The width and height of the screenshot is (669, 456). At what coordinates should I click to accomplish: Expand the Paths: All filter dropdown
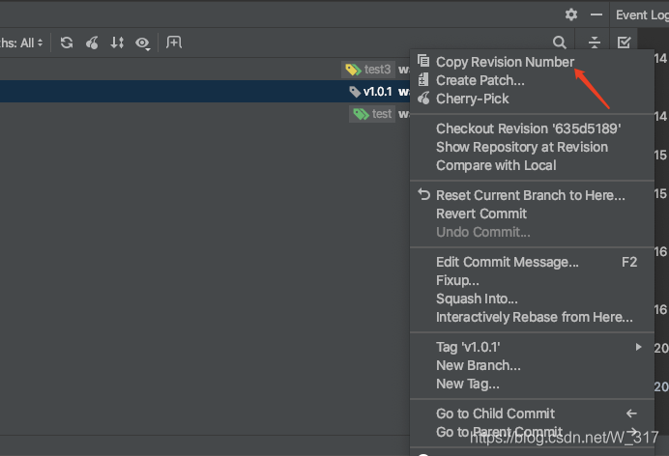click(21, 43)
